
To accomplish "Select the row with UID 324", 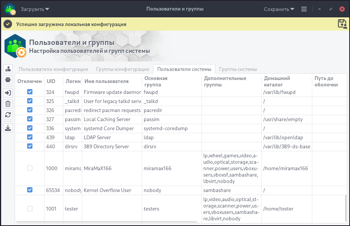I will point(181,92).
